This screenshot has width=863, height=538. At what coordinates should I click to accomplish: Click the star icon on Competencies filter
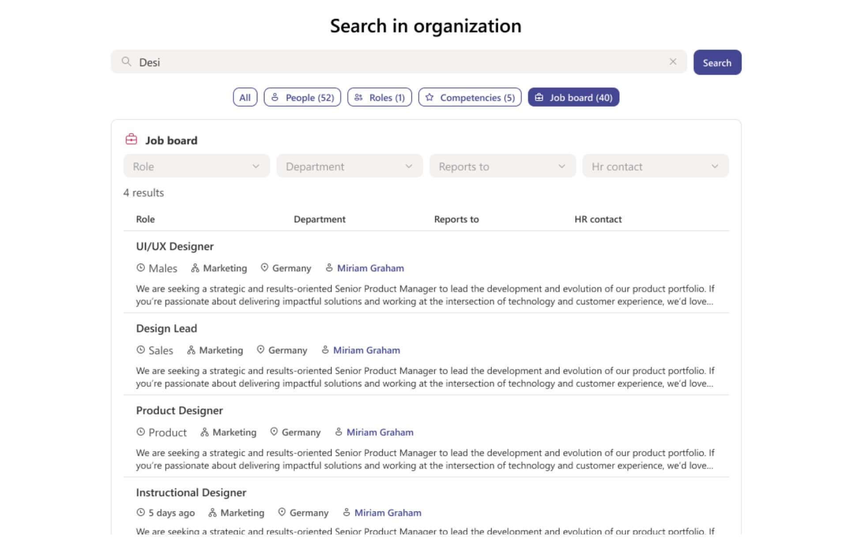(x=429, y=98)
